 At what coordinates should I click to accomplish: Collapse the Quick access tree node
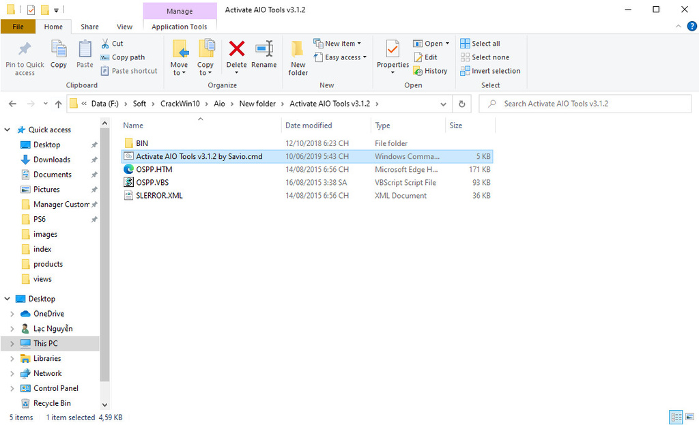tap(7, 130)
